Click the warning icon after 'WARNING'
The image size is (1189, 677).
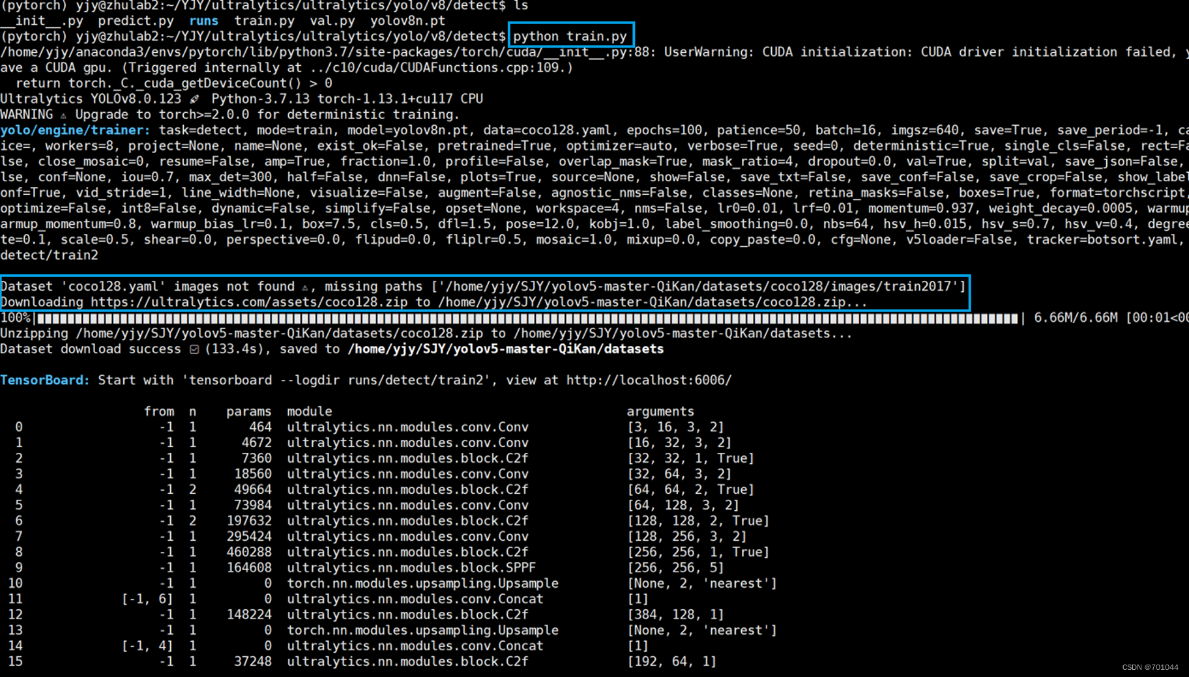click(63, 115)
